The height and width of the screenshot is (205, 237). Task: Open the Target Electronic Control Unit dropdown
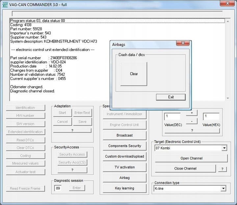[224, 148]
